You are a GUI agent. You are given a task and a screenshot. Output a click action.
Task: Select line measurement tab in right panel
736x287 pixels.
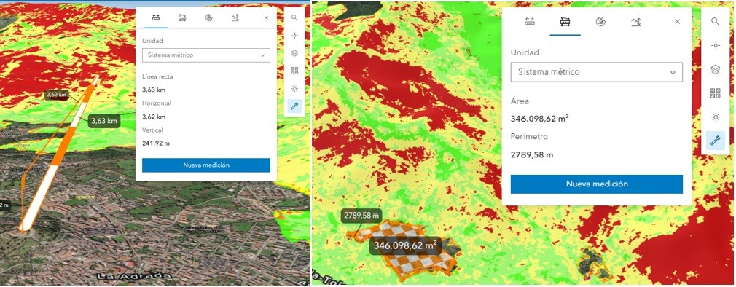[530, 22]
